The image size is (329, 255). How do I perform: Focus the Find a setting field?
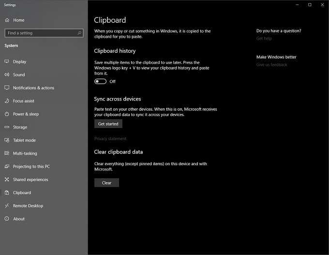[41, 33]
